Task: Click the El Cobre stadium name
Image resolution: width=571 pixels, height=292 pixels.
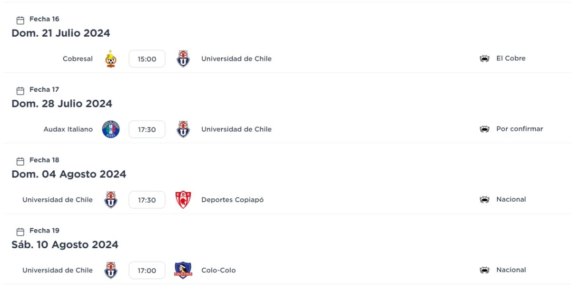Action: [x=511, y=58]
